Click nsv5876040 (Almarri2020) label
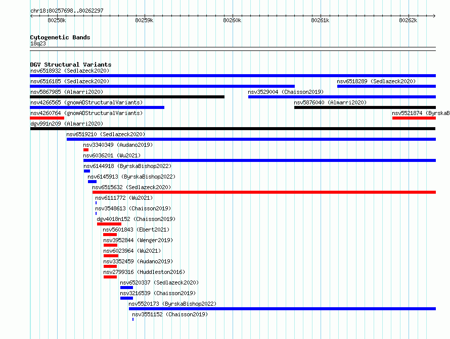450x339 pixels. coord(330,102)
